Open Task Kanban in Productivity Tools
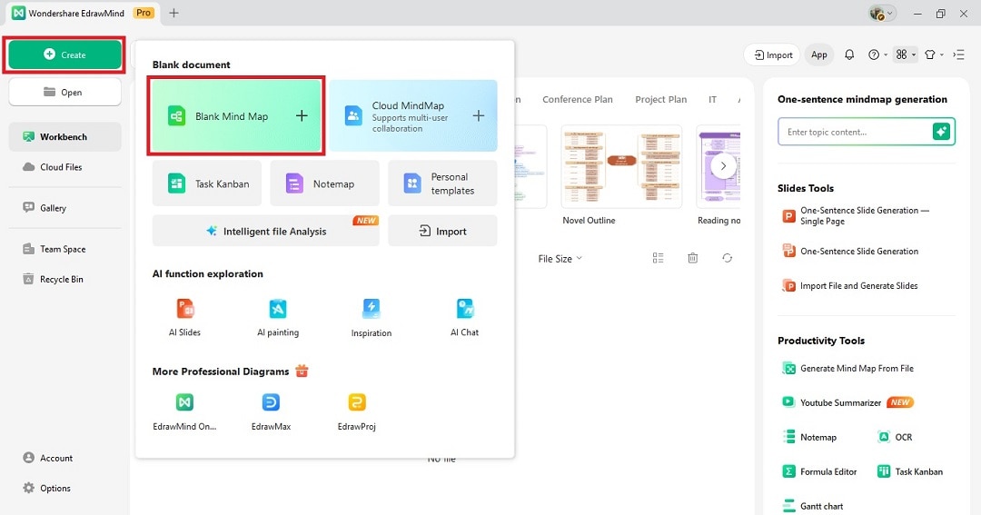The image size is (981, 515). [x=909, y=471]
